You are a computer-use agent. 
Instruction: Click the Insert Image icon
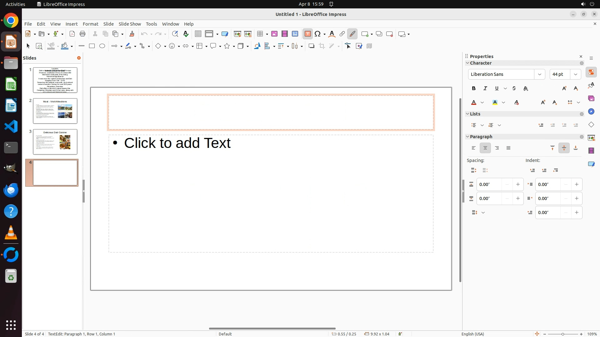(274, 34)
